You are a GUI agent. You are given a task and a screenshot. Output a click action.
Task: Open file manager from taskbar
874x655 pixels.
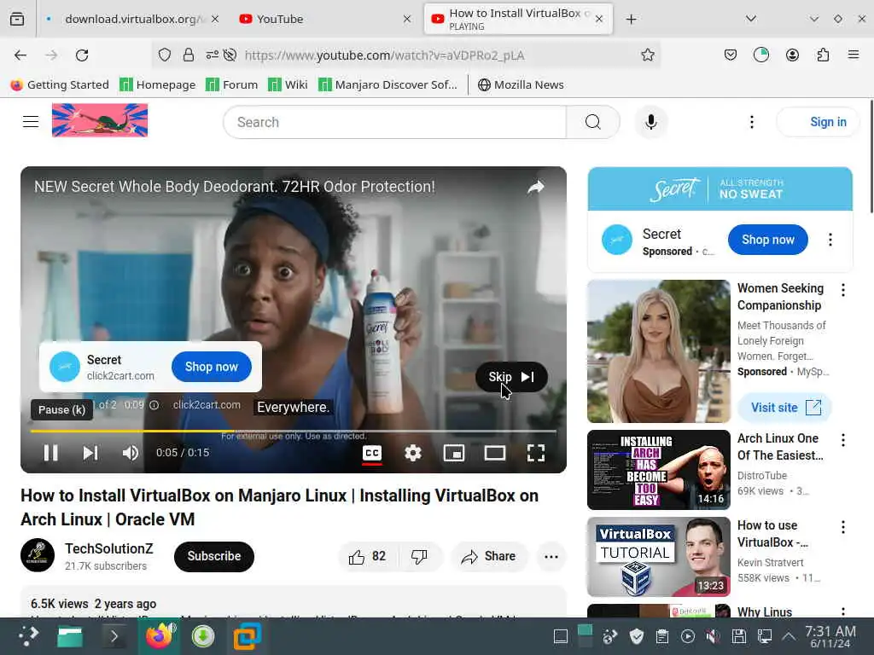(x=70, y=636)
